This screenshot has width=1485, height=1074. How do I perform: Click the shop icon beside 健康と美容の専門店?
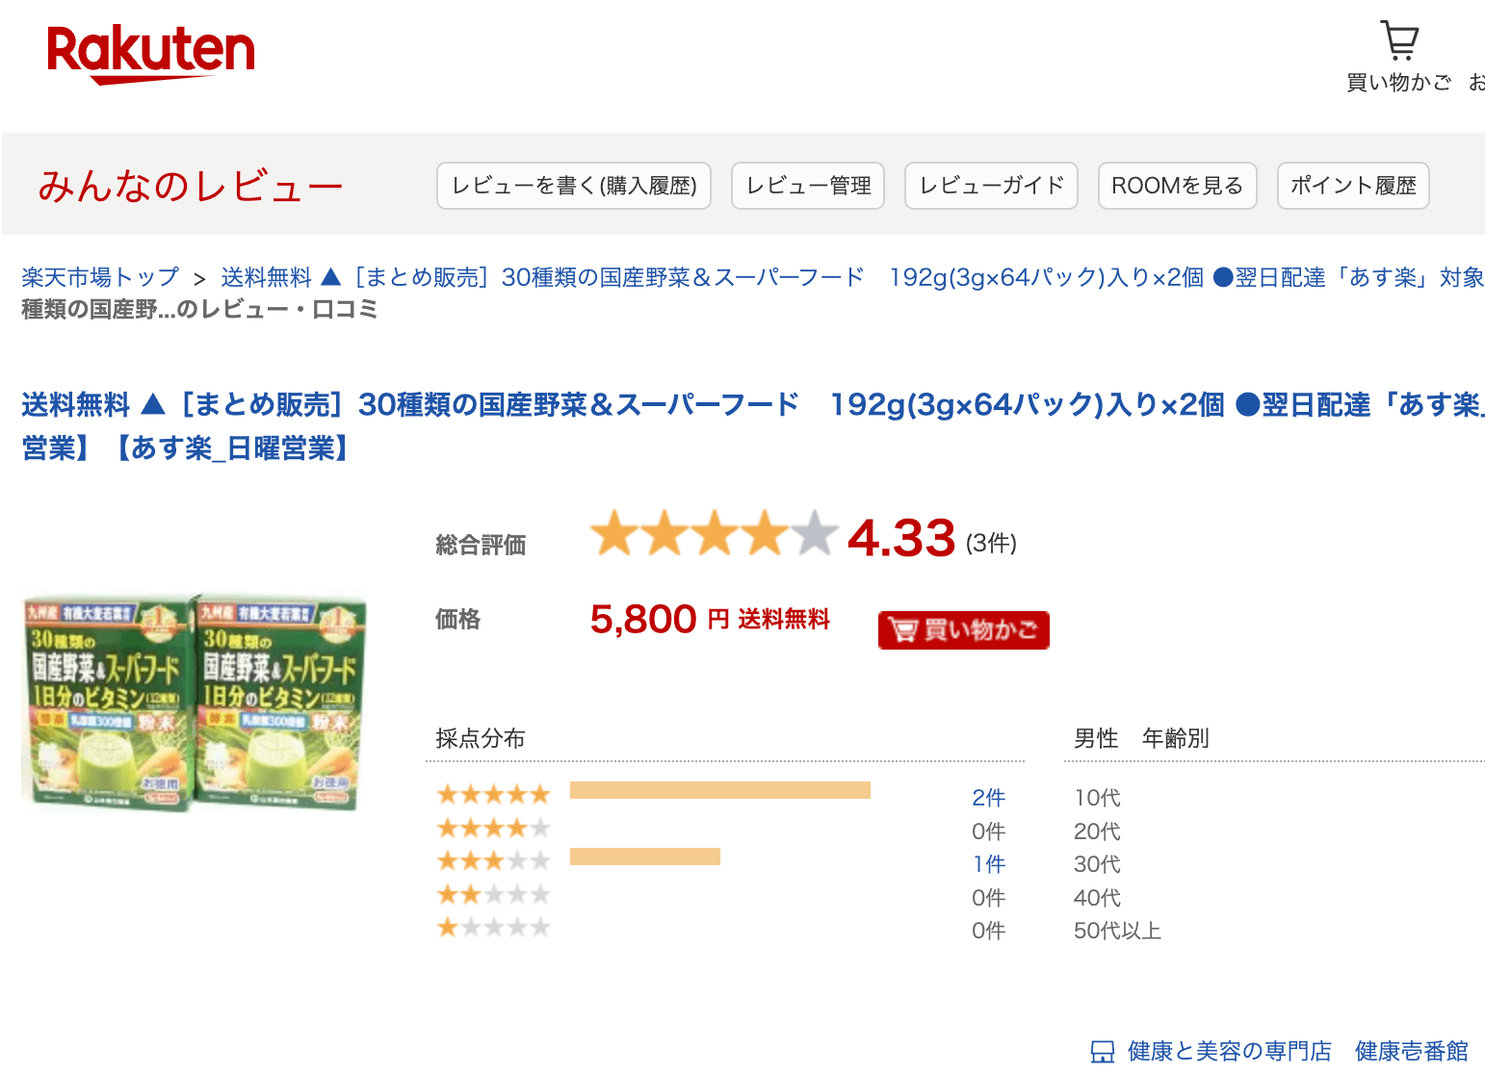pos(1102,1051)
